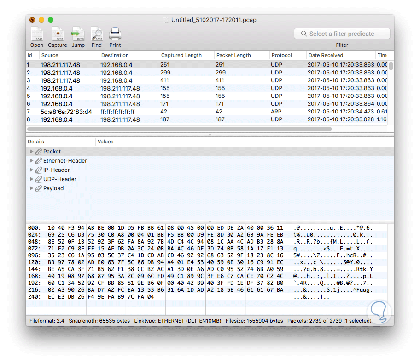Select the ARP packet row 7

pos(206,112)
